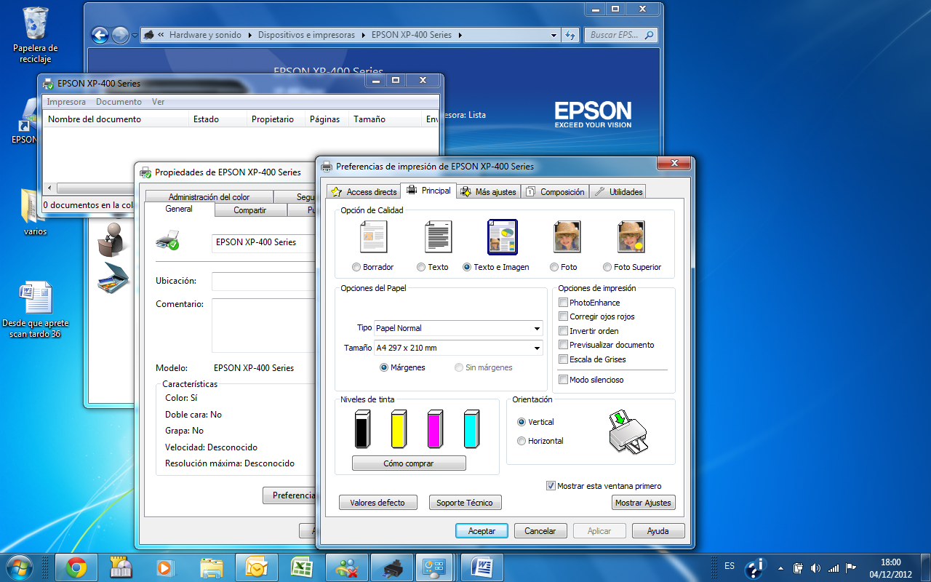The width and height of the screenshot is (931, 582).
Task: Click the refresh button beside address bar
Action: point(570,34)
